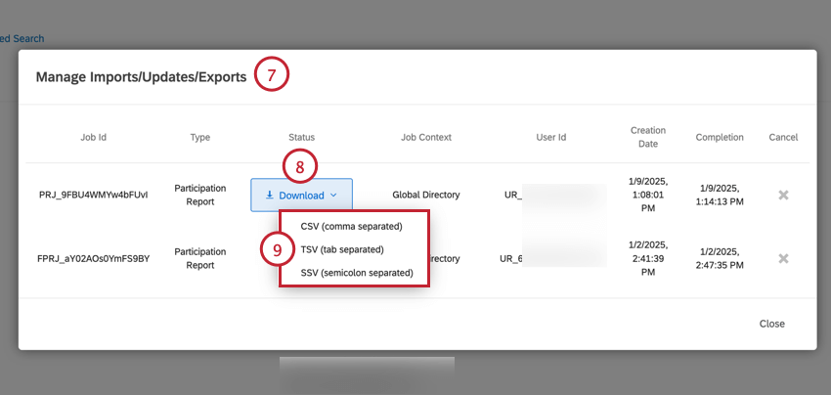Cancel the PRJ_9FBU4WMYw4bFUvI job with X icon
831x395 pixels.
coord(783,196)
